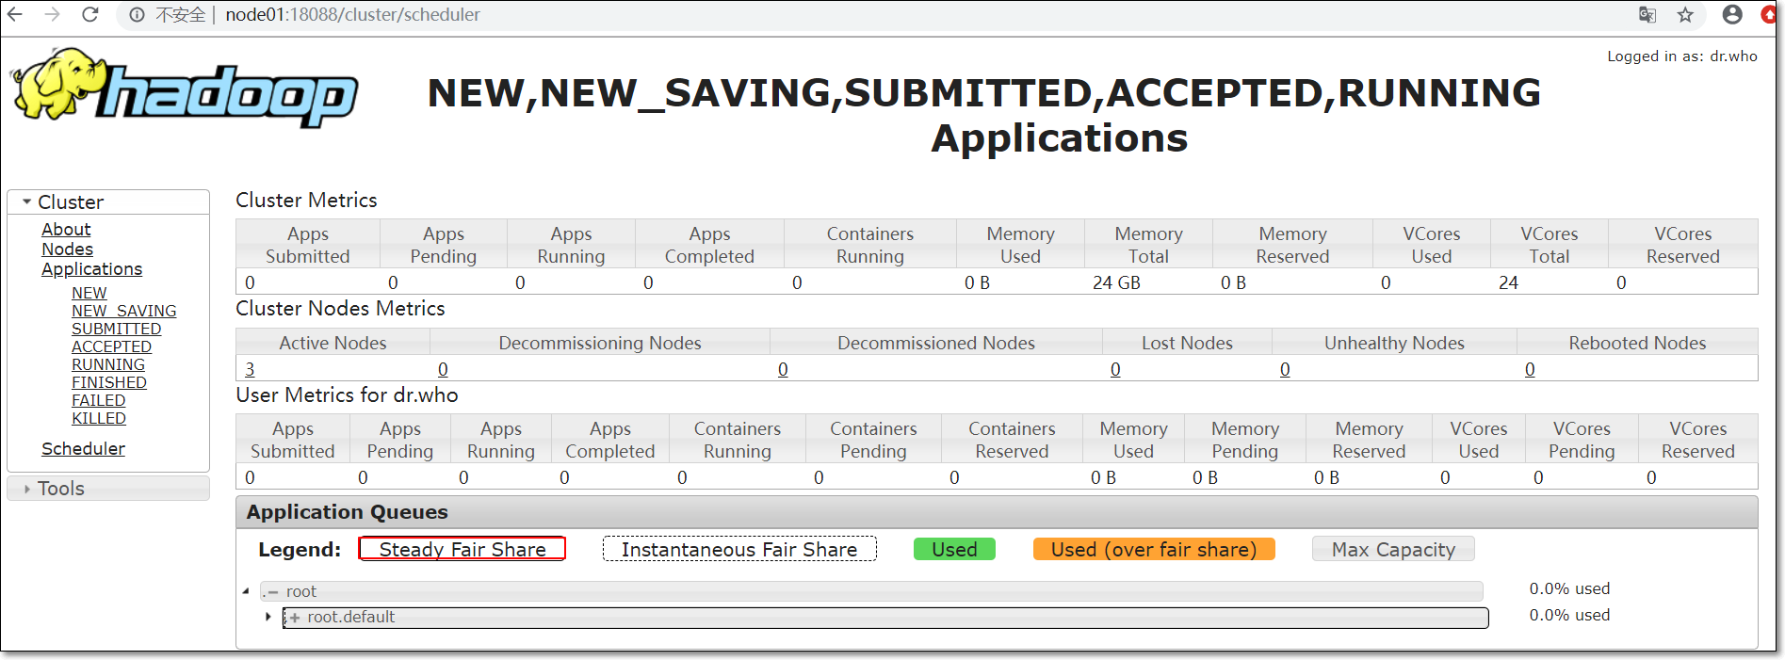Screen dimensions: 1785x660
Task: Expand the Tools sidebar section
Action: [27, 489]
